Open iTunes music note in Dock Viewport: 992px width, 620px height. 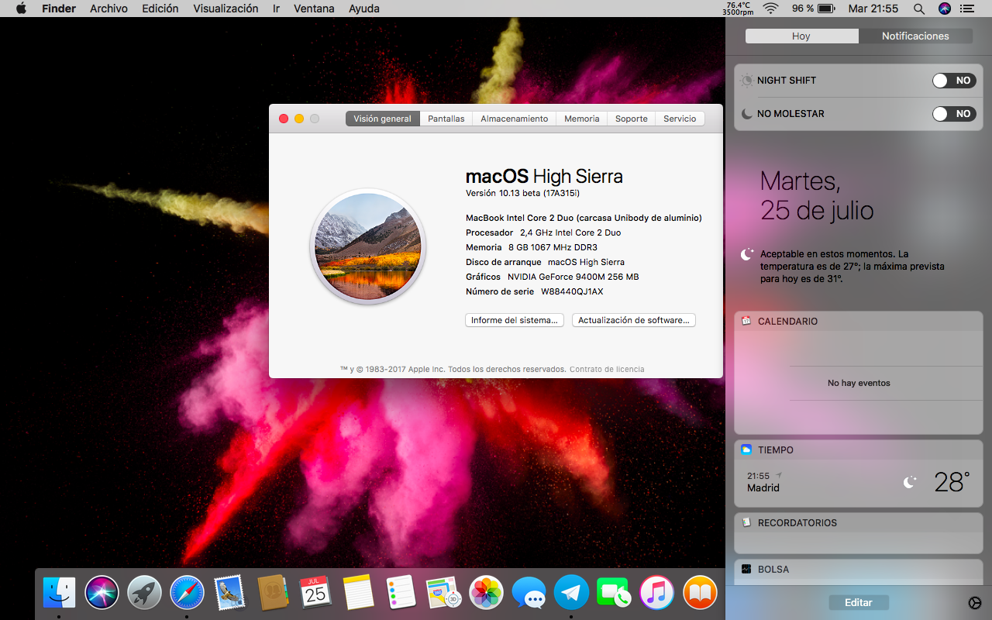(657, 593)
